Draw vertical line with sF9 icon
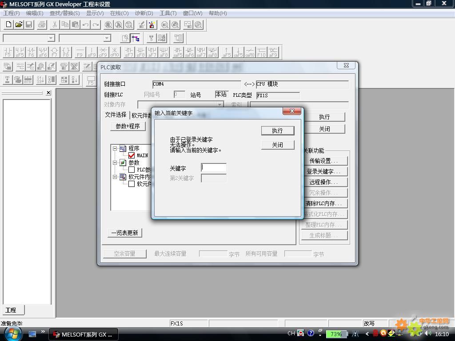This screenshot has height=341, width=455. click(x=92, y=52)
